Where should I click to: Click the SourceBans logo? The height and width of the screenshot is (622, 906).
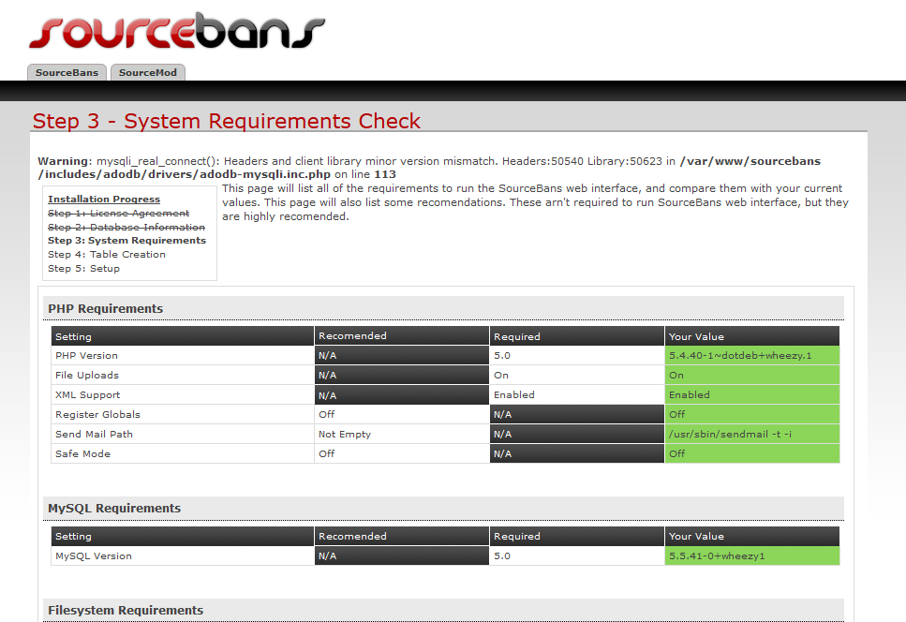[176, 29]
